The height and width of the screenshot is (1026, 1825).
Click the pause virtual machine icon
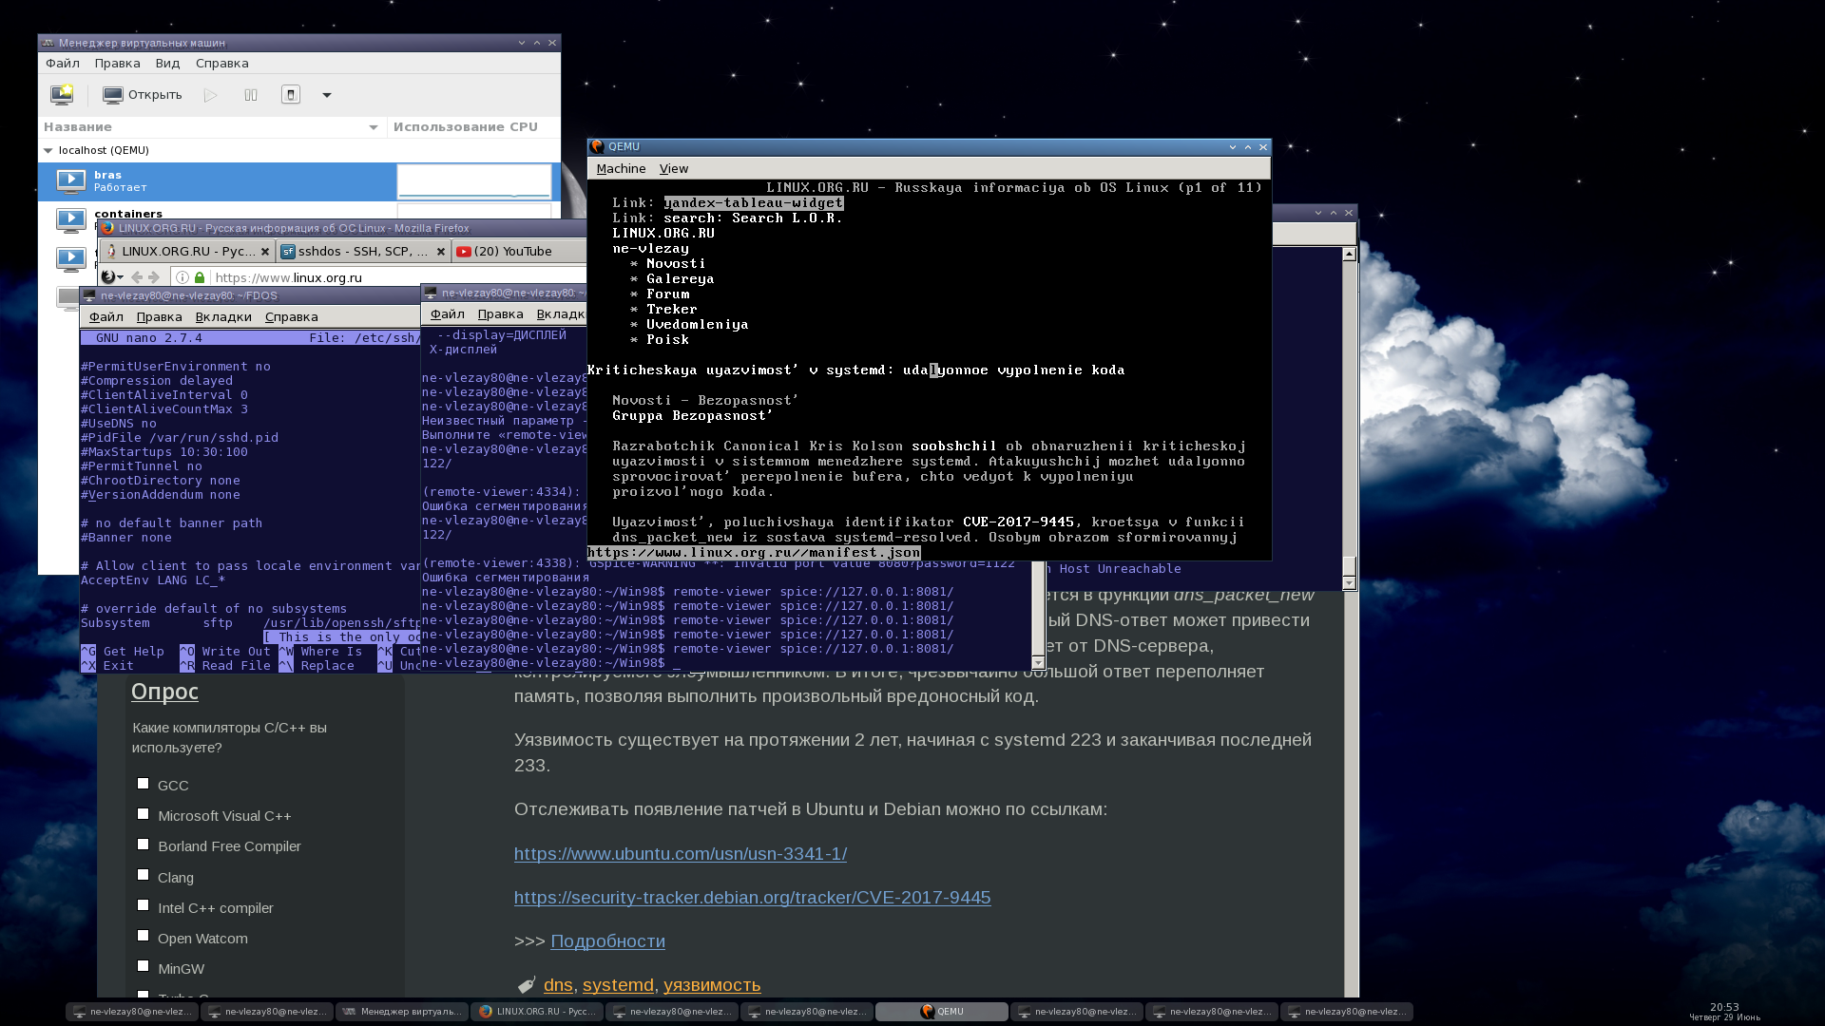point(251,95)
